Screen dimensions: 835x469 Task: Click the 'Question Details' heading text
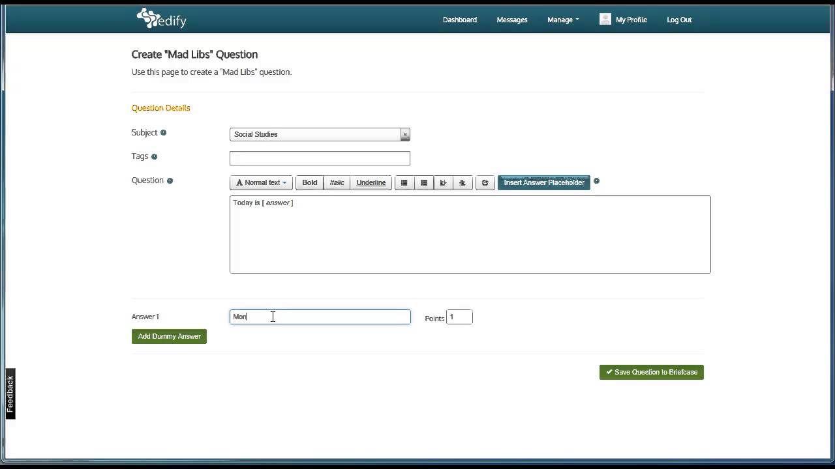pos(161,108)
